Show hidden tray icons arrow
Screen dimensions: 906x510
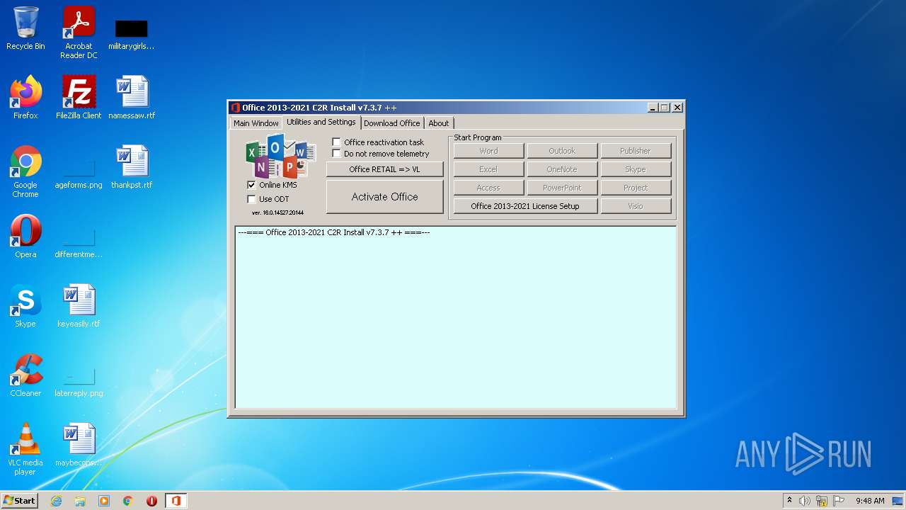point(789,501)
